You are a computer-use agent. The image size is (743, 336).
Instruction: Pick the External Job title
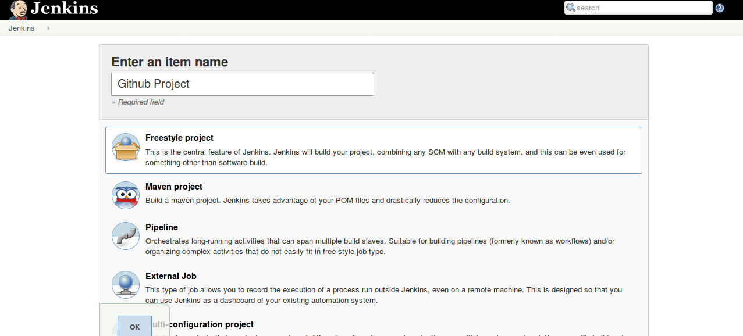coord(170,276)
